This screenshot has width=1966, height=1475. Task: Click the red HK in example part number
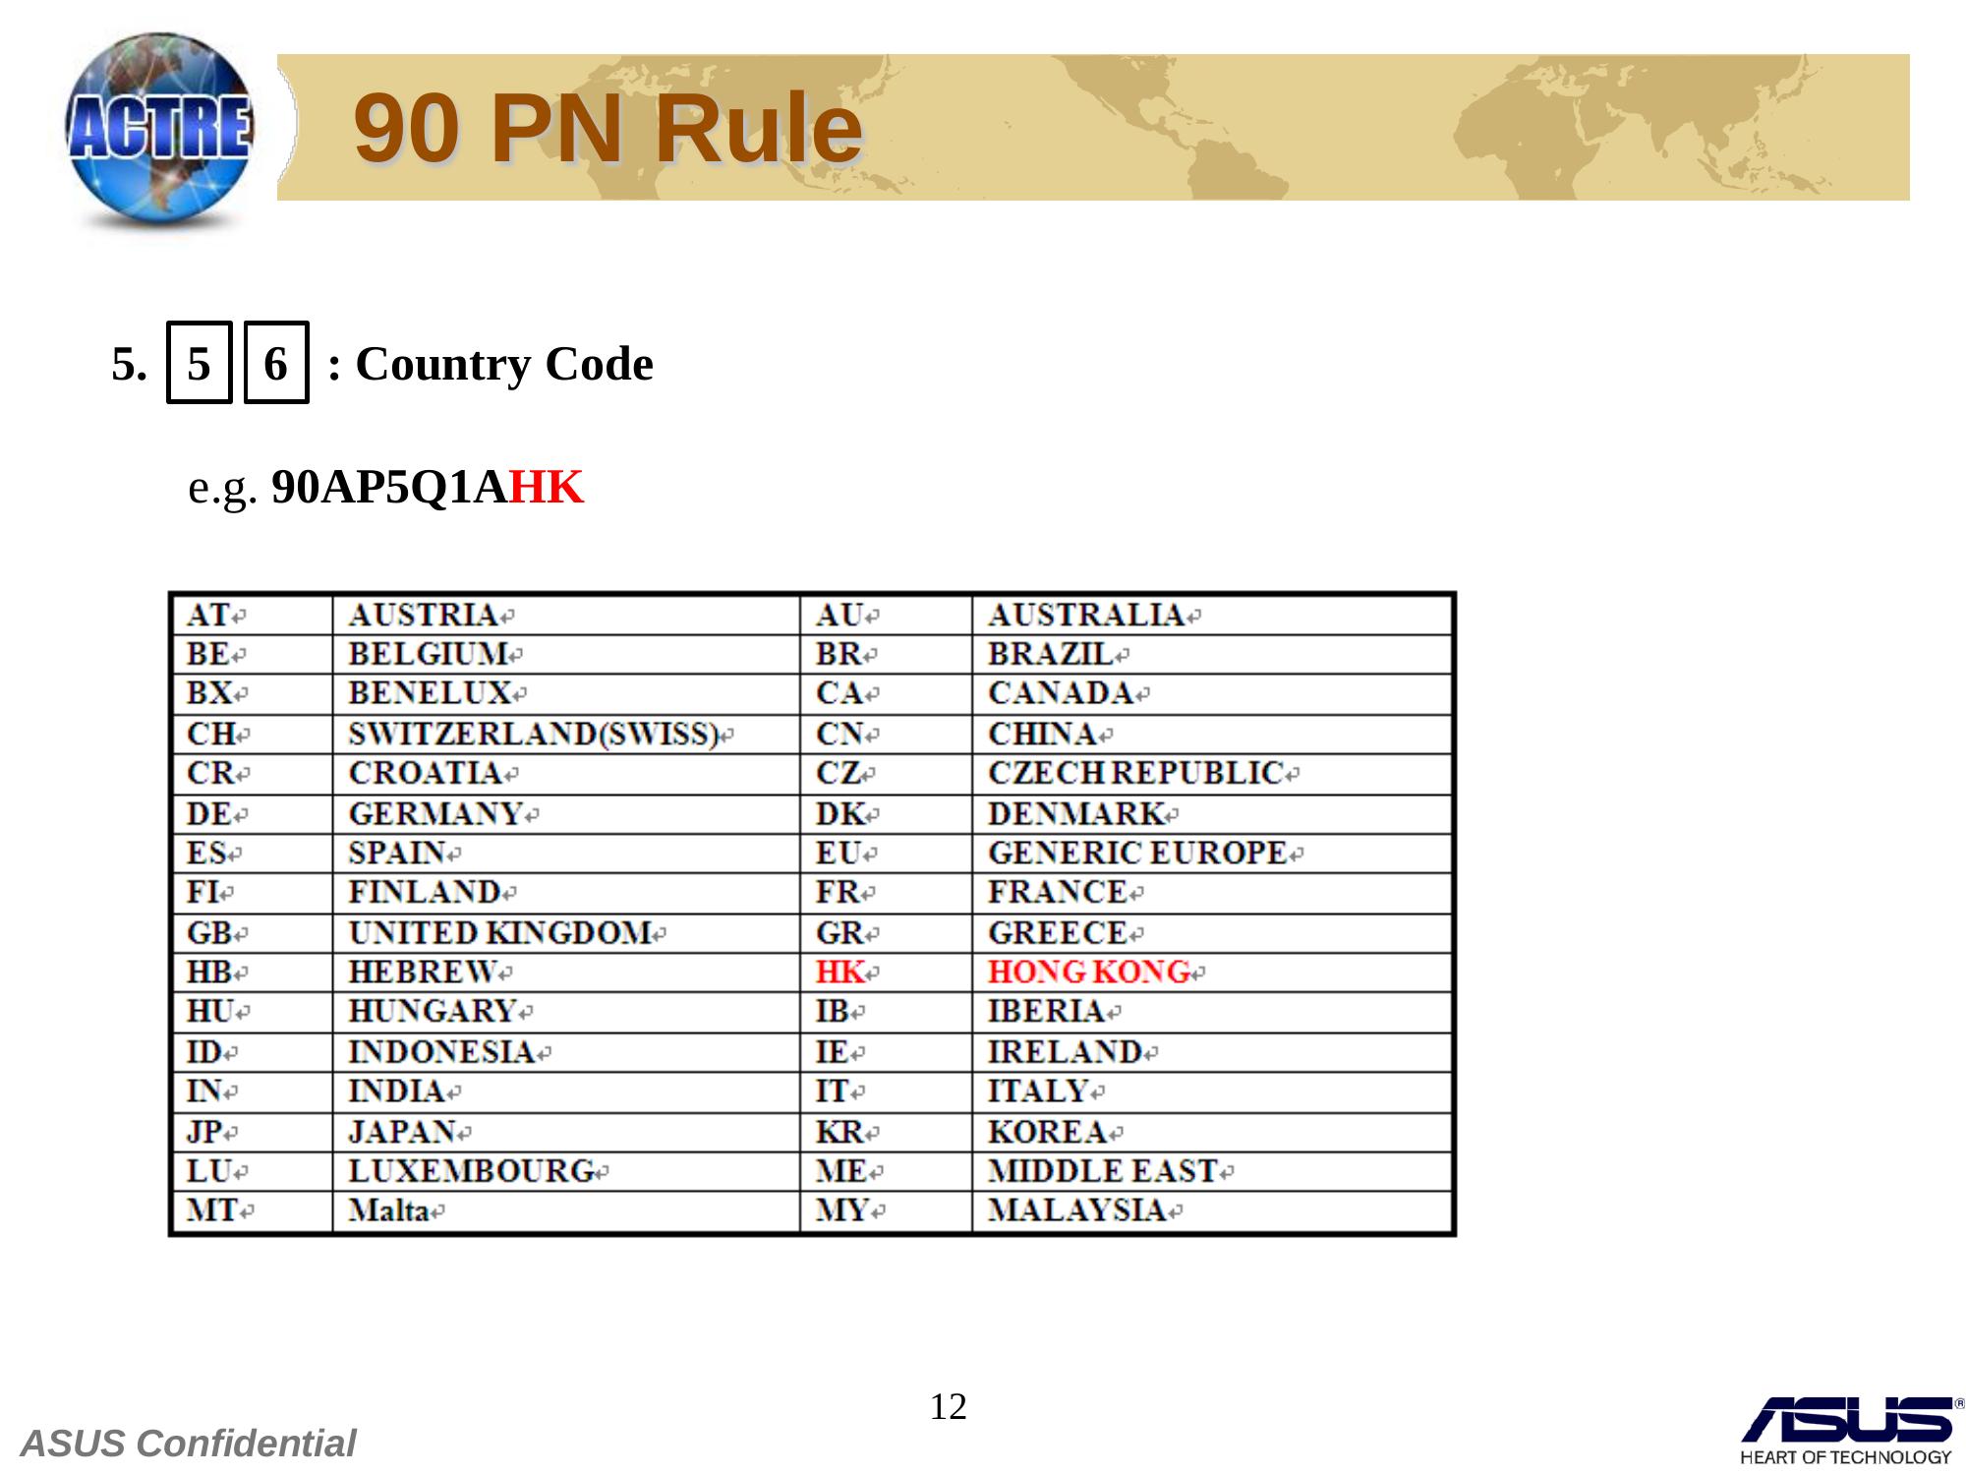(547, 487)
